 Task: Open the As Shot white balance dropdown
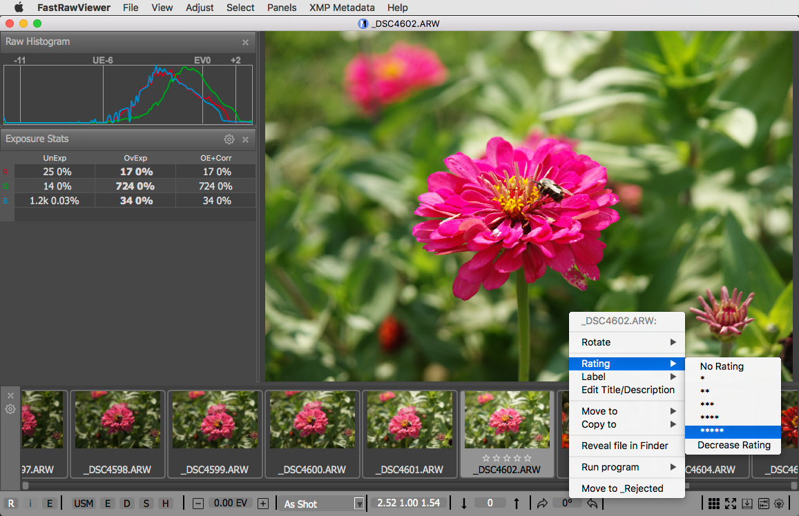(320, 504)
